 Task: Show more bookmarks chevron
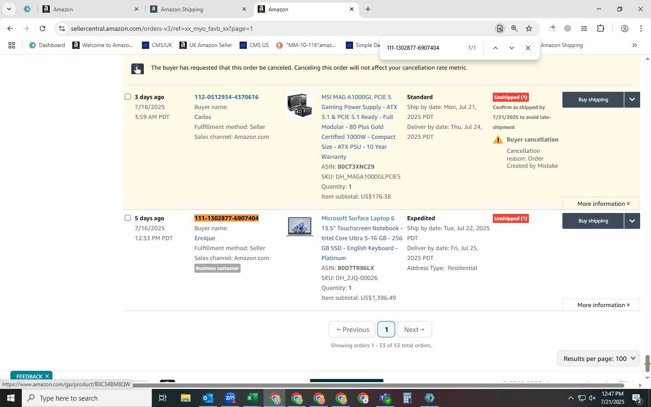coord(634,45)
